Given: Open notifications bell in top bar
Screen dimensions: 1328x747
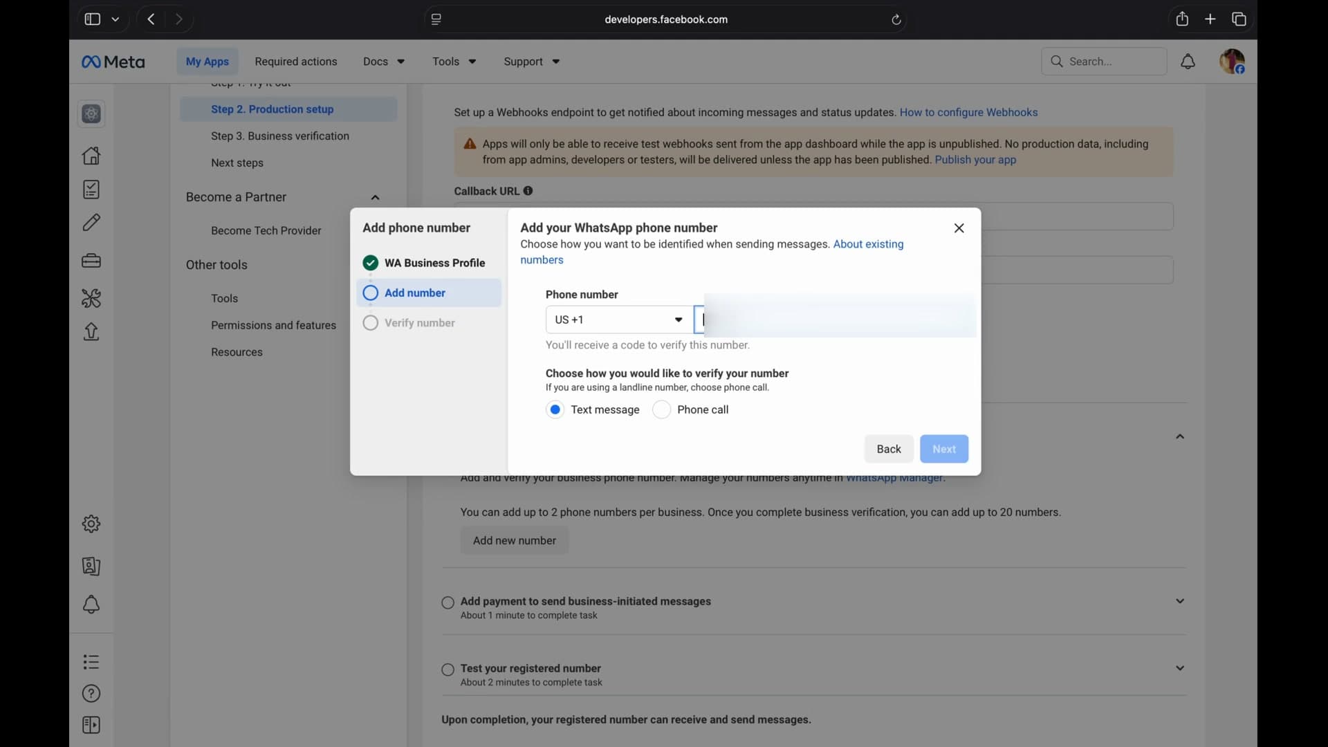Looking at the screenshot, I should [x=1188, y=62].
